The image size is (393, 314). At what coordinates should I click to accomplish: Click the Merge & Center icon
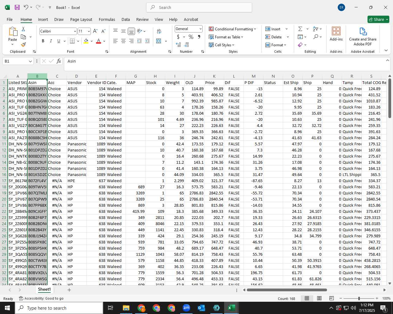pyautogui.click(x=159, y=41)
